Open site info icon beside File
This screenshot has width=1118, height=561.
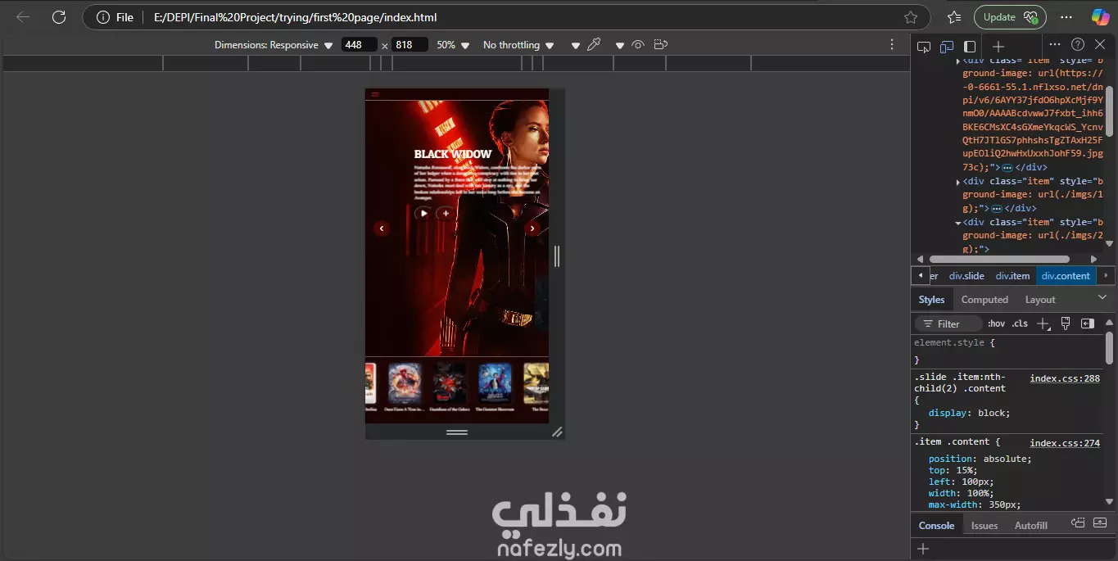(102, 17)
